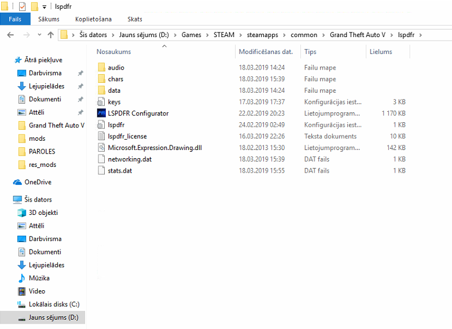Open Mūzika music note icon
Screen dimensions: 452x329
pos(21,278)
